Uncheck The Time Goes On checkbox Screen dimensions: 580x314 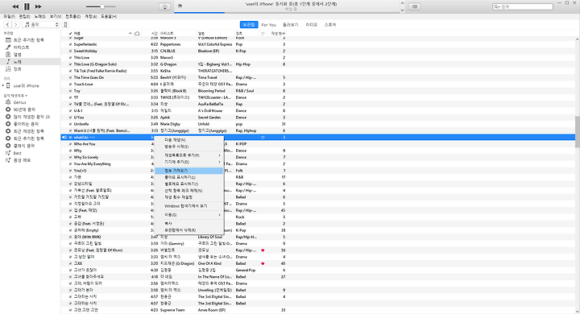70,77
